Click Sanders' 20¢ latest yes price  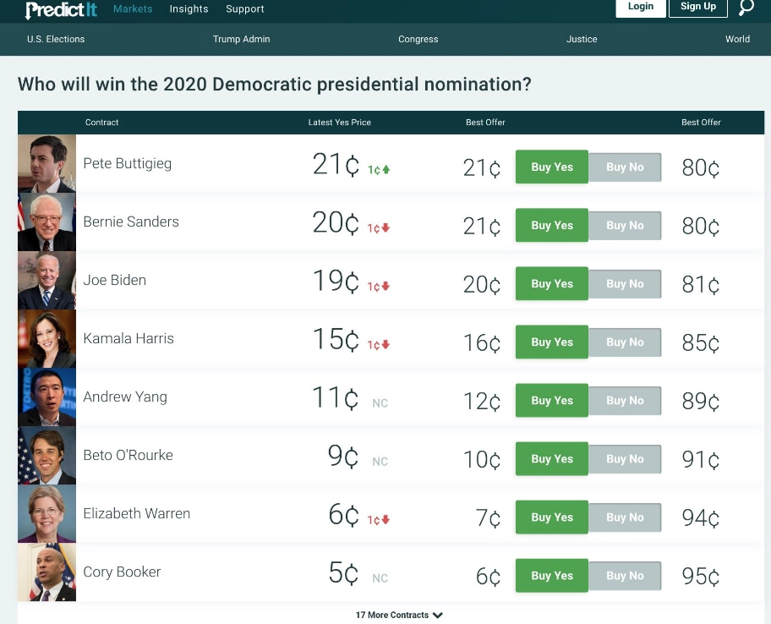click(x=336, y=222)
